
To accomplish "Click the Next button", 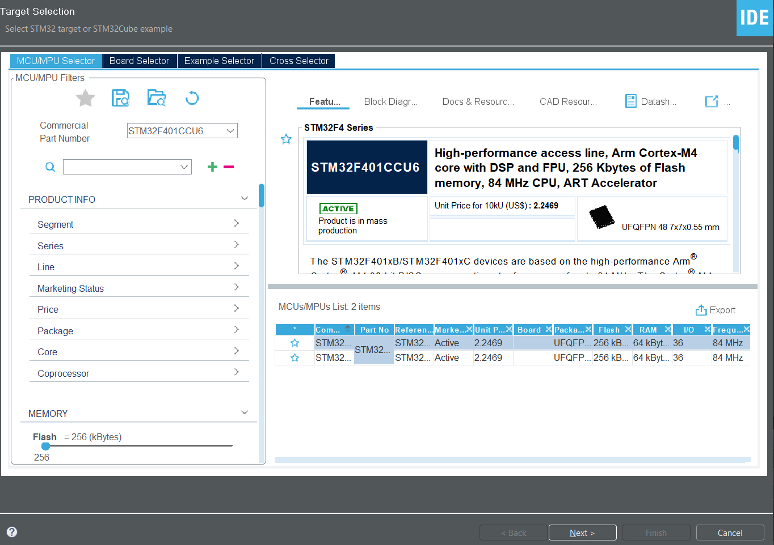I will (582, 533).
